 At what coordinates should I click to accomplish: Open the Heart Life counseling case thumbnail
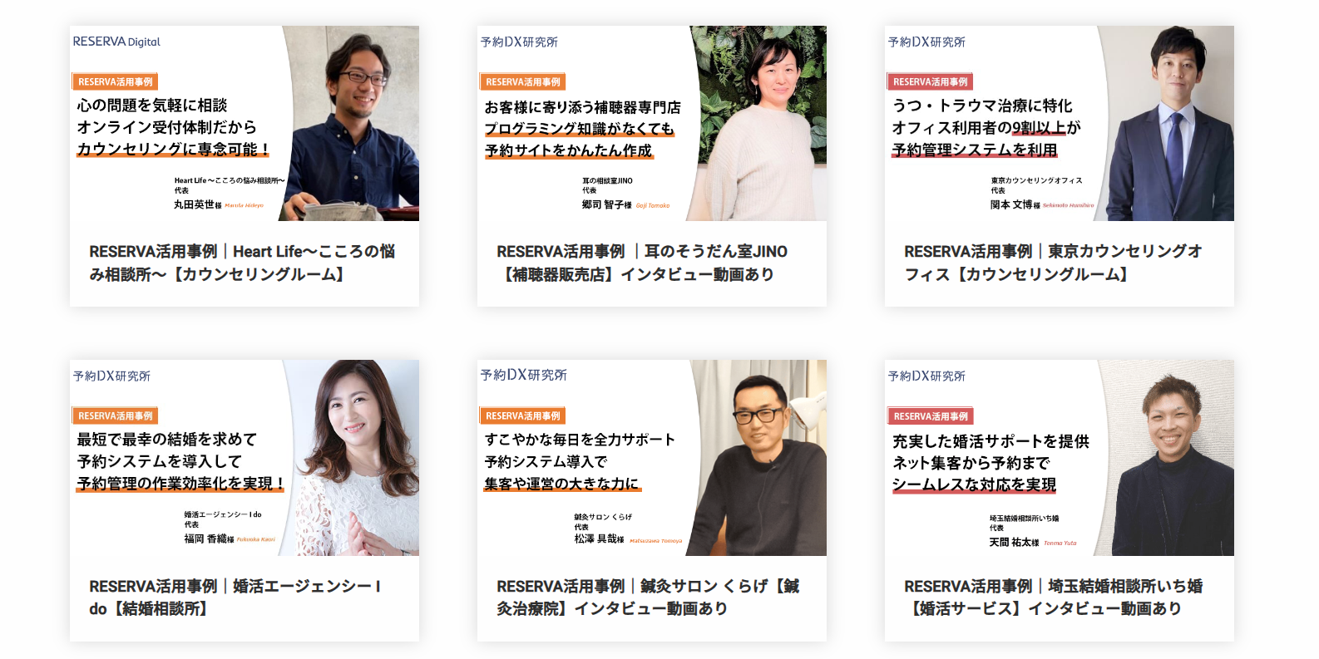[x=245, y=123]
